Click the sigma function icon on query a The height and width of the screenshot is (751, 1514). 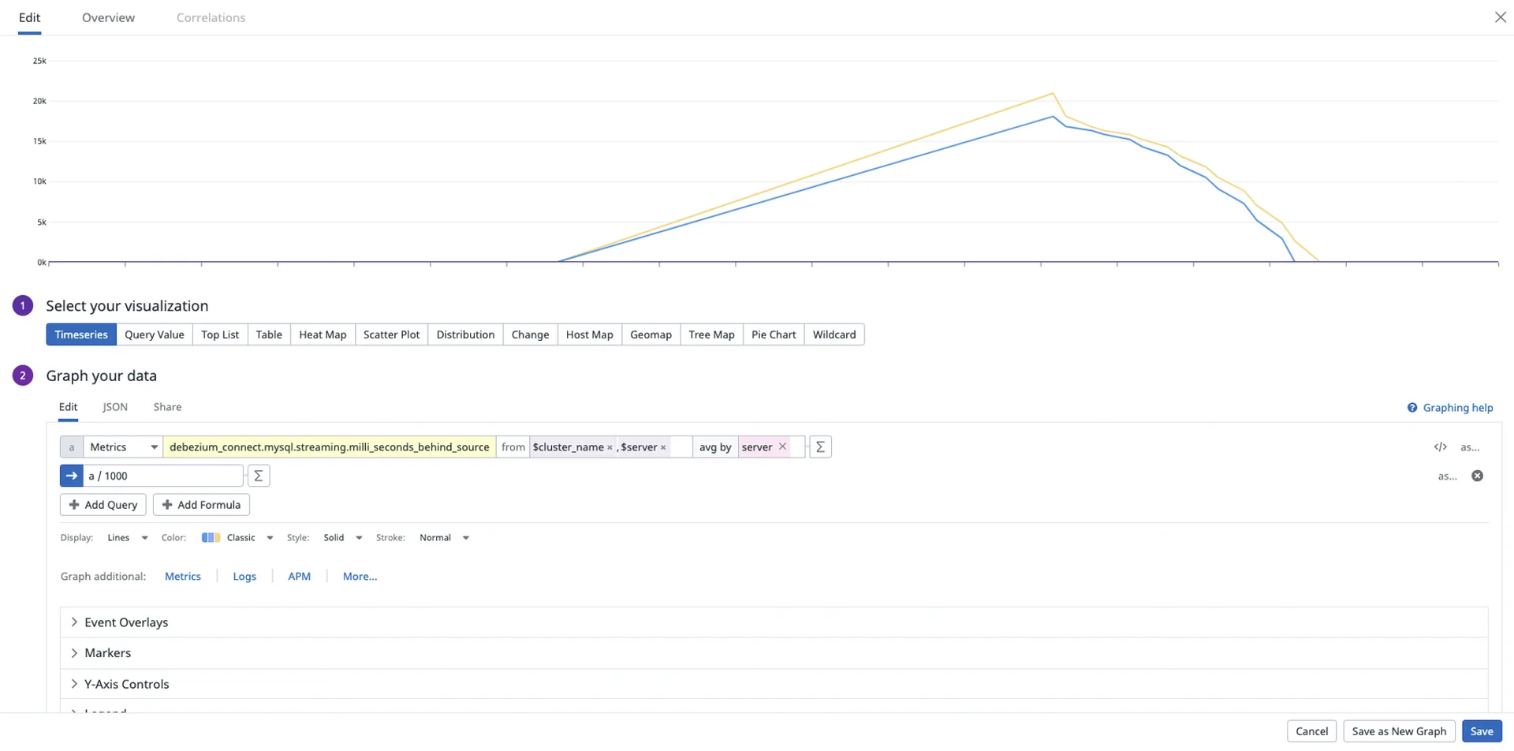coord(820,447)
